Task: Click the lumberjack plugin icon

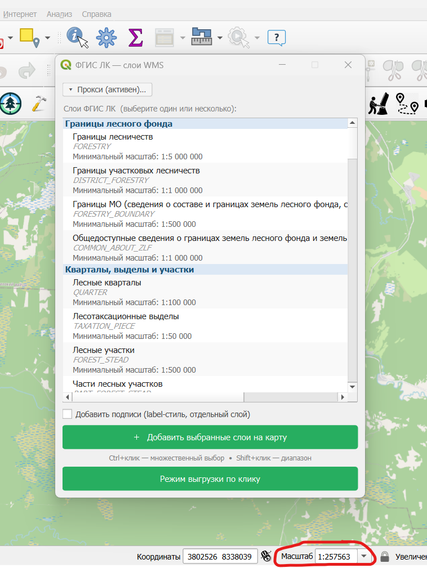Action: point(379,104)
